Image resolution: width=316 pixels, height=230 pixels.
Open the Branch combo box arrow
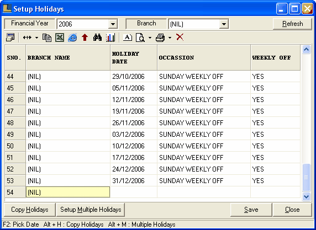point(224,24)
